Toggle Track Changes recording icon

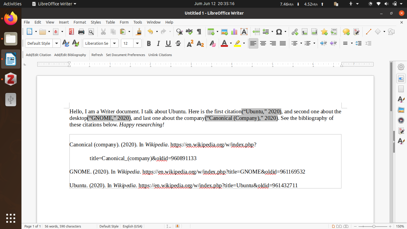(356, 32)
